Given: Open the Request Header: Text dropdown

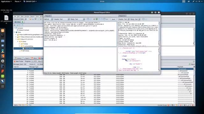Looking at the screenshot, I should 62,19.
